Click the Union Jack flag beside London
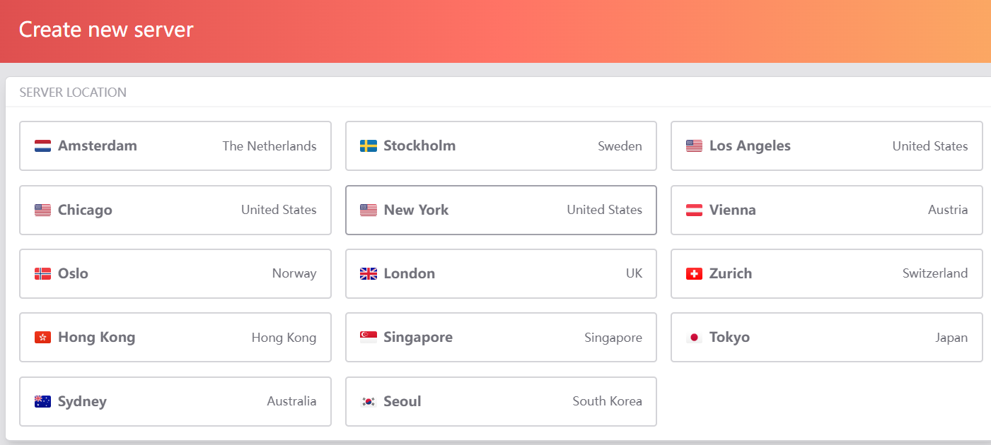The width and height of the screenshot is (991, 445). [x=368, y=273]
